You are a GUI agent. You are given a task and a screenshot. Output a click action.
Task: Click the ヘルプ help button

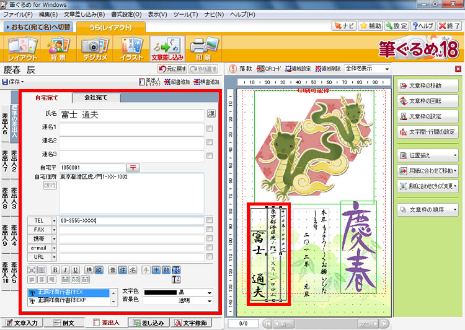[x=423, y=26]
